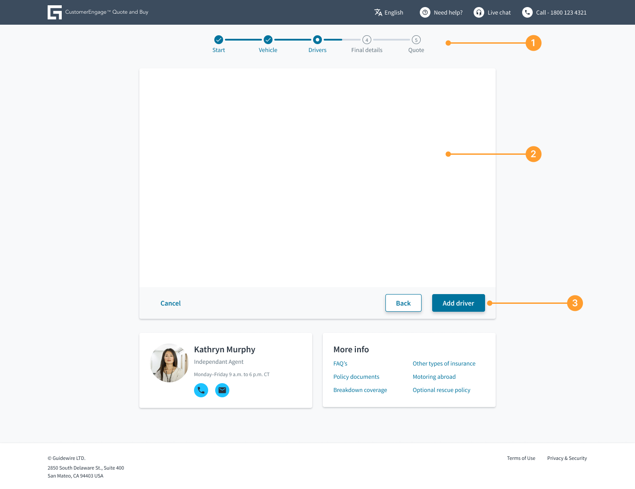Click Kathryn Murphy's profile photo
Viewport: 635px width, 489px height.
pyautogui.click(x=169, y=363)
